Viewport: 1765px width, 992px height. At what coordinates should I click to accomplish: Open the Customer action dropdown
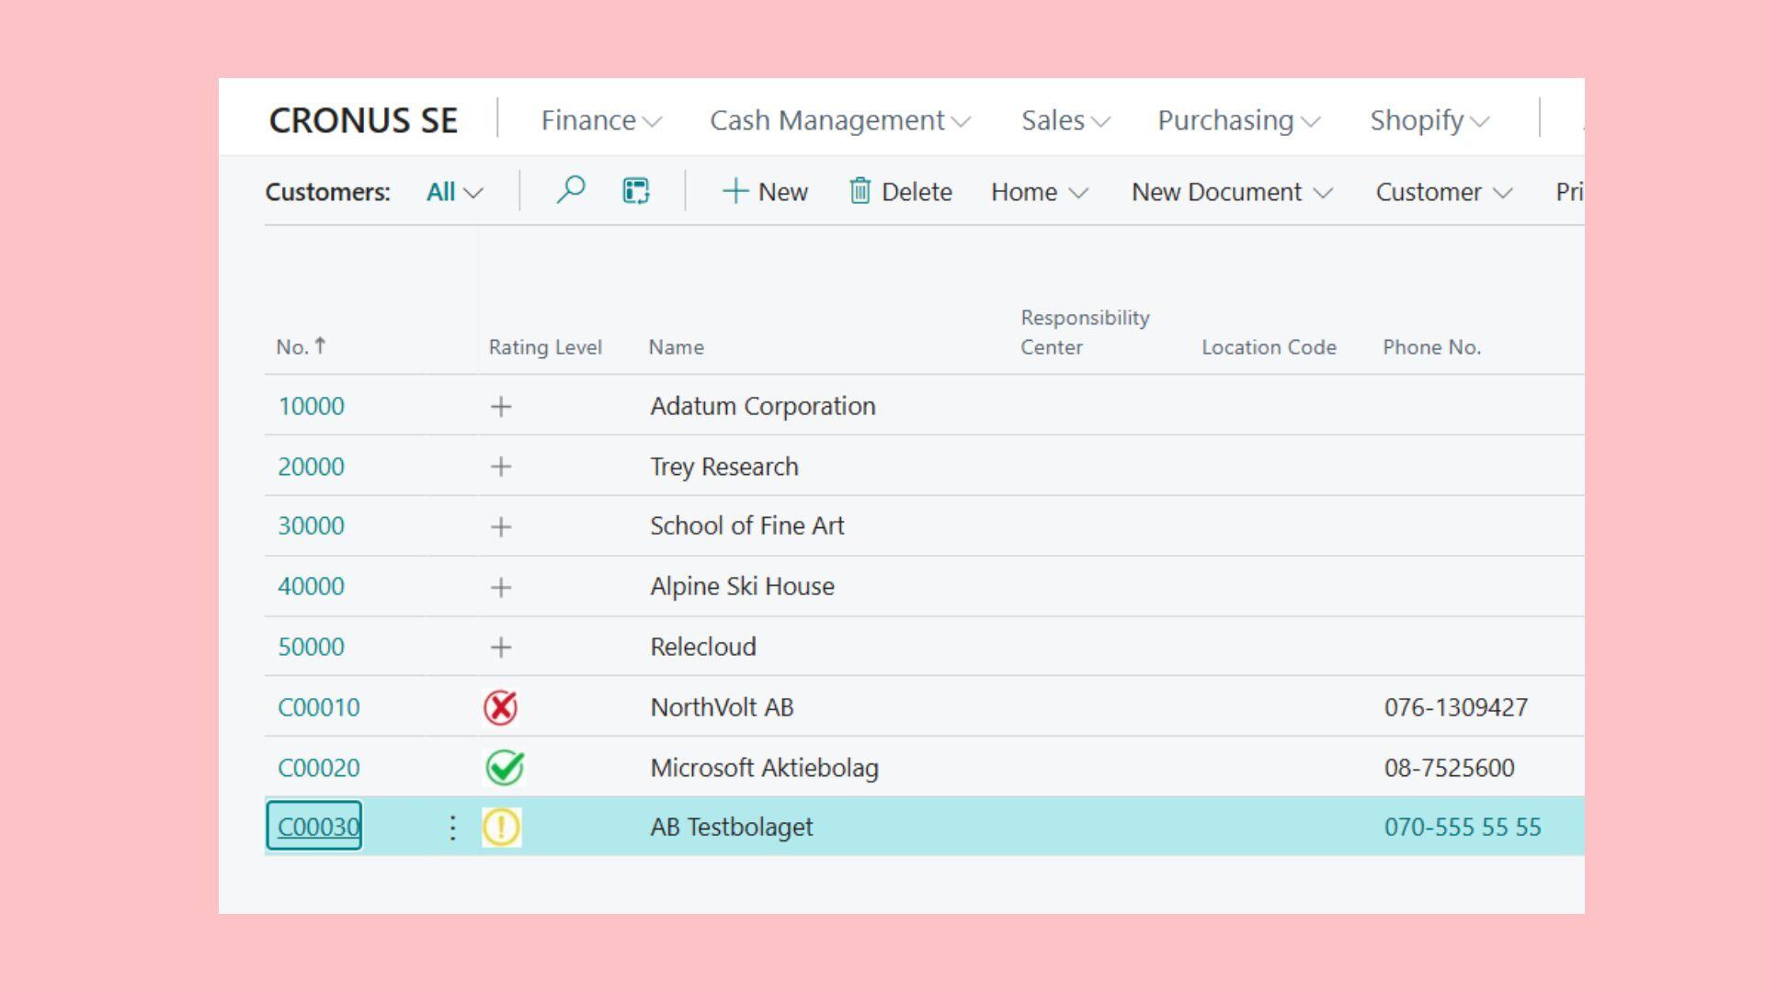pos(1444,192)
